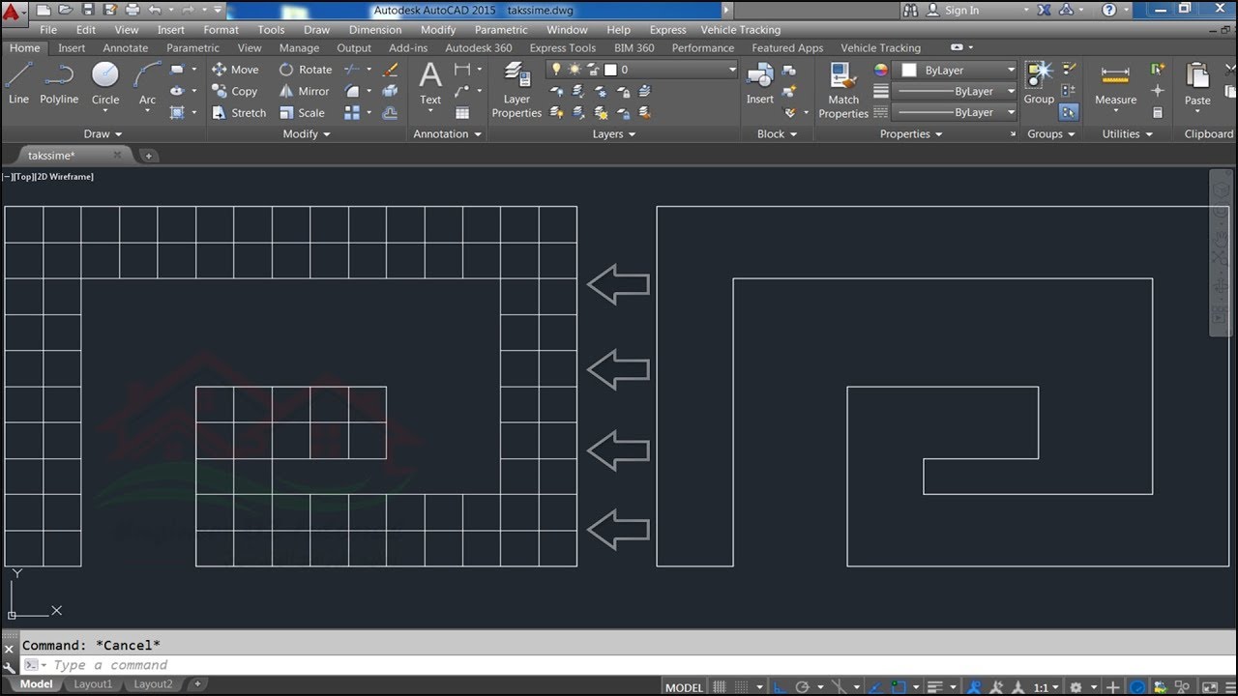1238x696 pixels.
Task: Add a new drawing tab with plus
Action: [x=148, y=155]
